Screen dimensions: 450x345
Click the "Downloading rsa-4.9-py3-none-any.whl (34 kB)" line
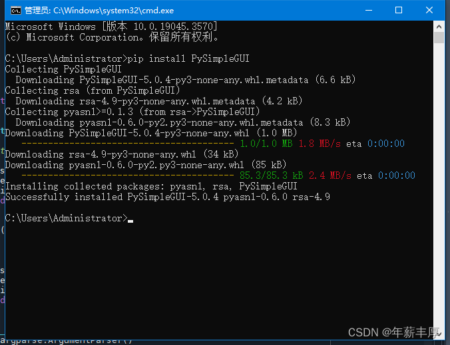pos(122,154)
